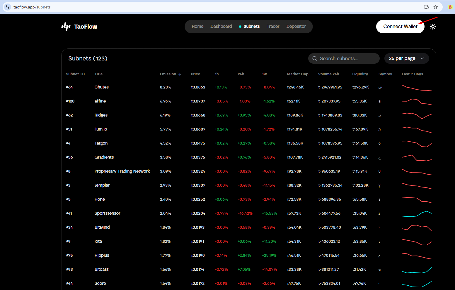
Task: Switch to the Trader tab
Action: tap(273, 26)
